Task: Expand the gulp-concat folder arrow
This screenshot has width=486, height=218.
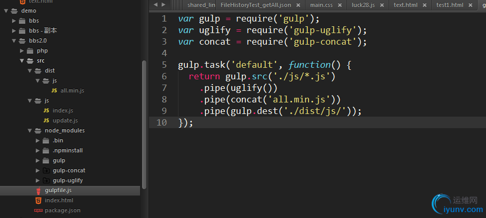Action: pyautogui.click(x=37, y=170)
